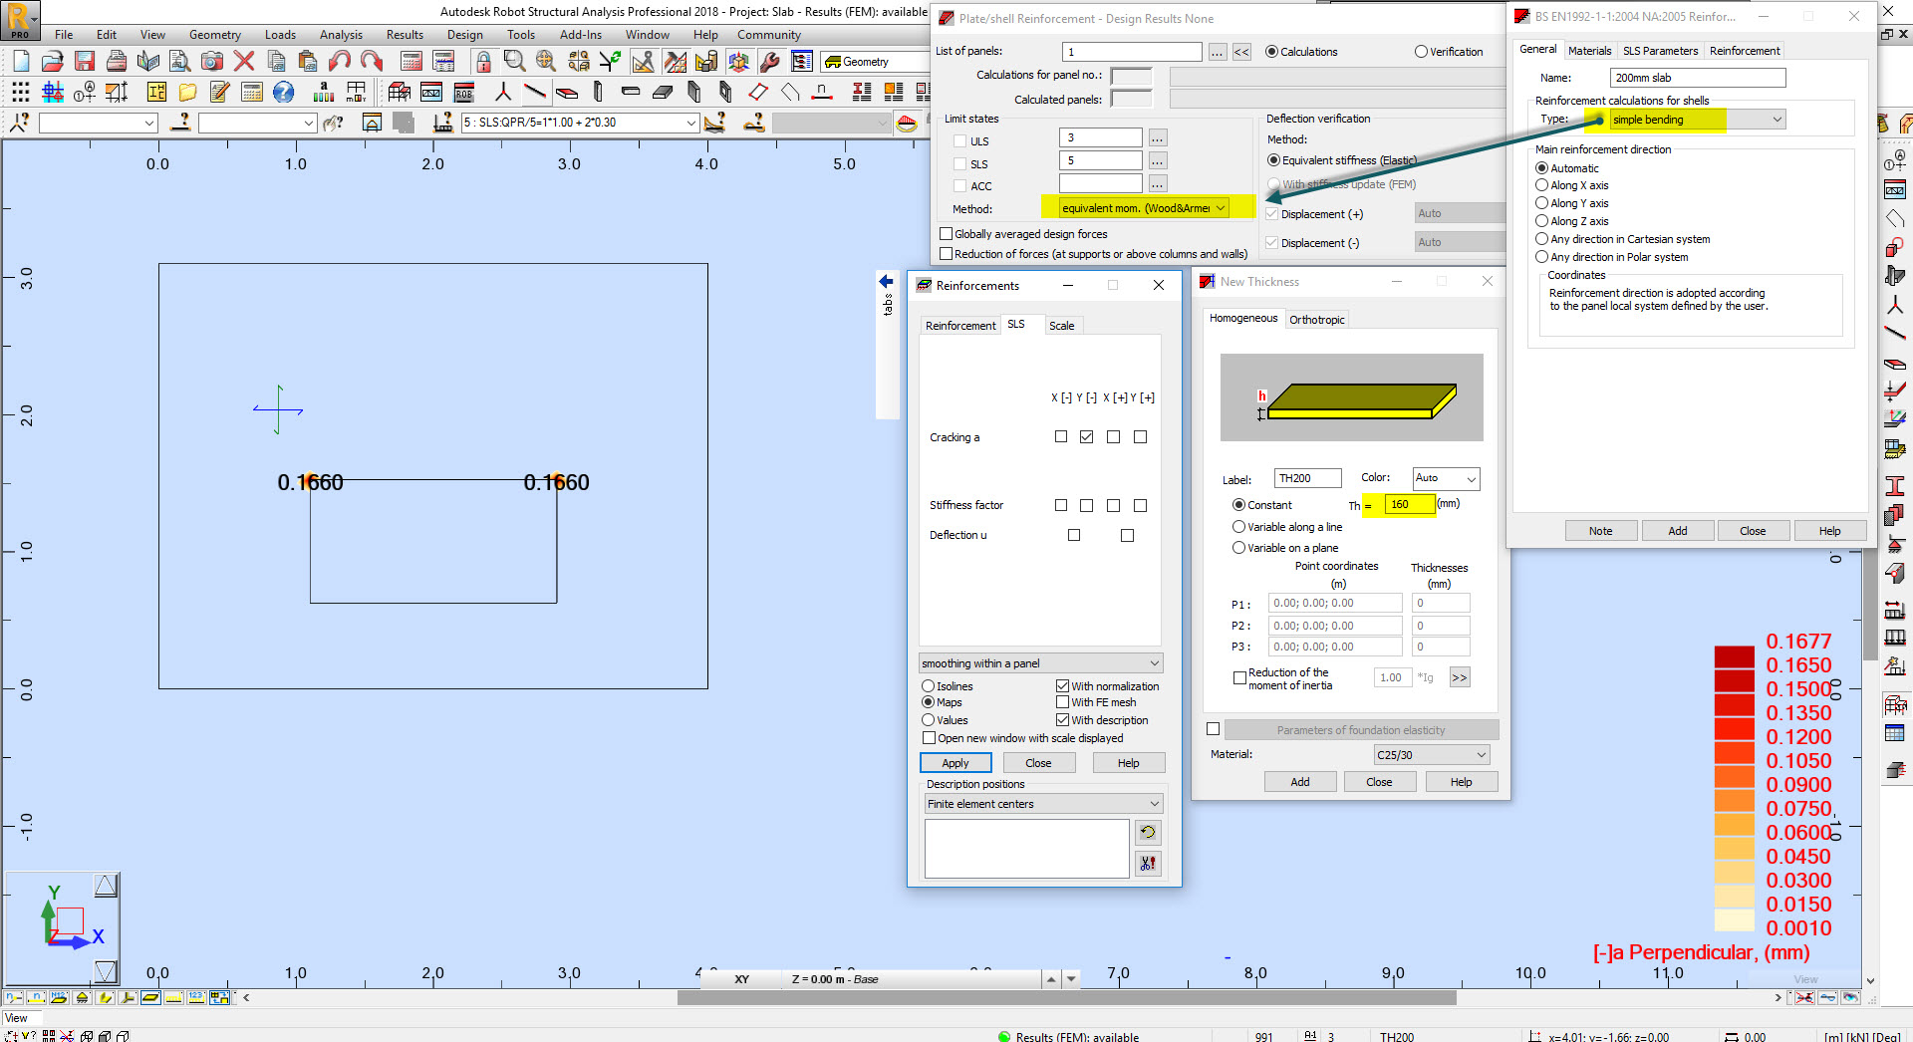This screenshot has height=1042, width=1913.
Task: Switch to the Materials tab
Action: pyautogui.click(x=1590, y=51)
